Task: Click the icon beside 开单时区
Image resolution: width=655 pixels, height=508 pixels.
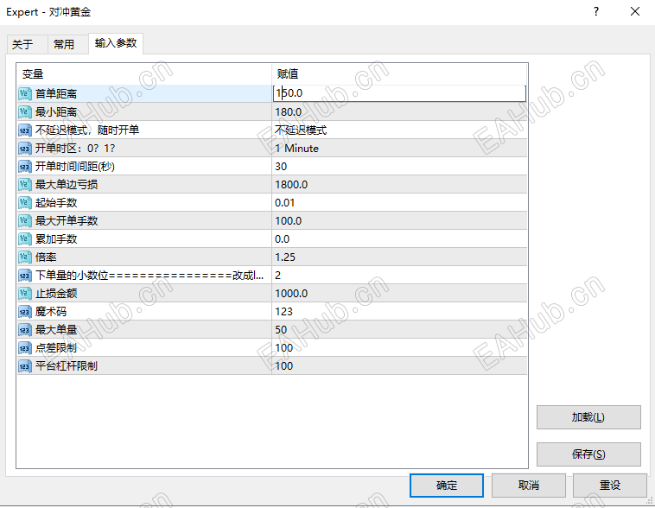Action: [25, 149]
